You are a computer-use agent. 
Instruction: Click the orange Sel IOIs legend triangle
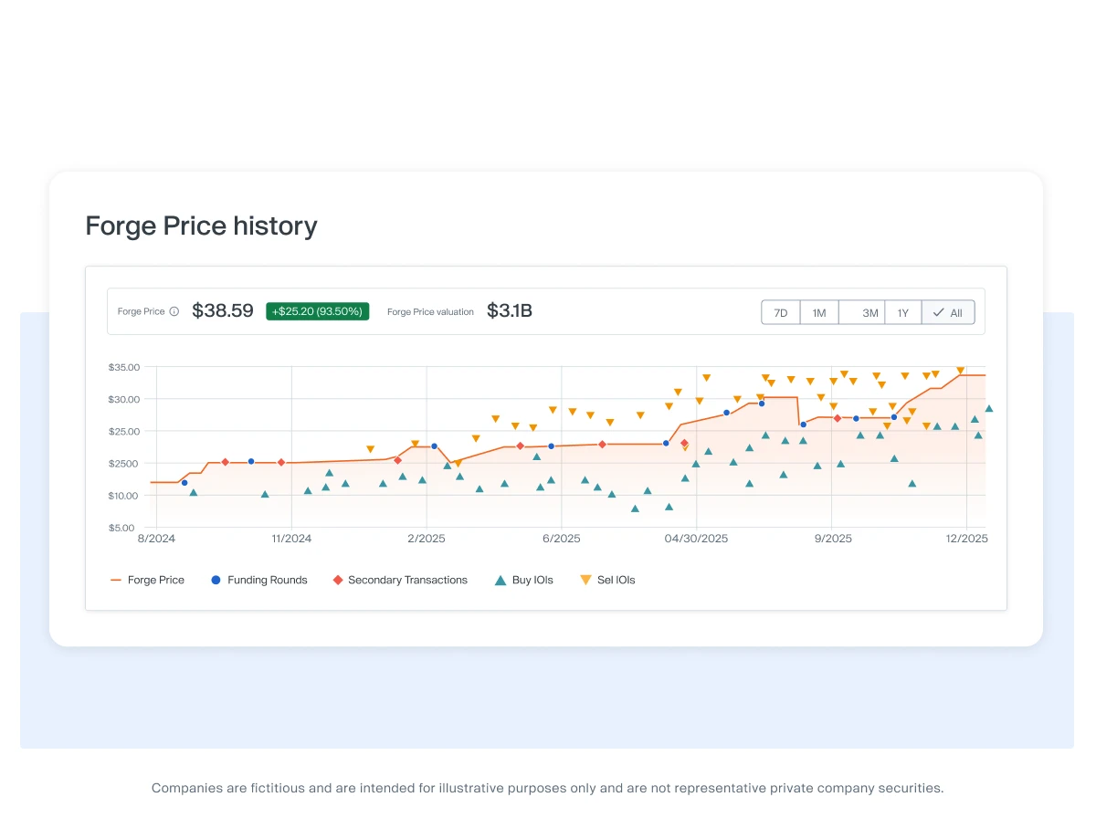tap(585, 580)
